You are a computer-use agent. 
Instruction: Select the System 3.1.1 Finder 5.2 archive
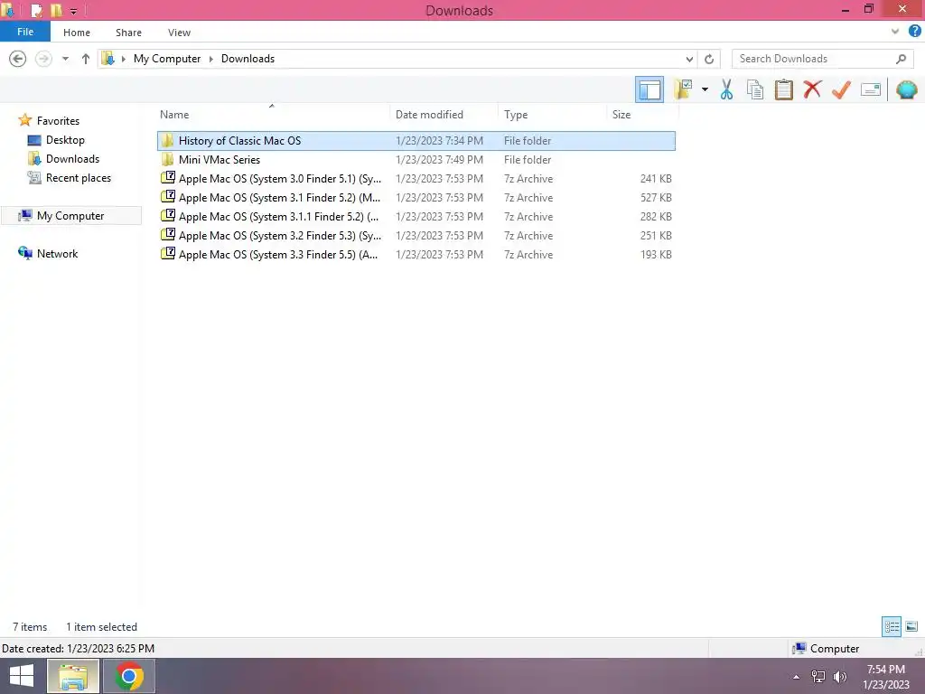point(416,216)
